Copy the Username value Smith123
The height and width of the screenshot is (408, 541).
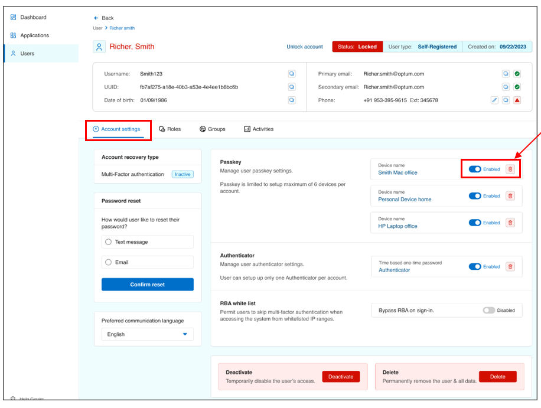coord(292,74)
